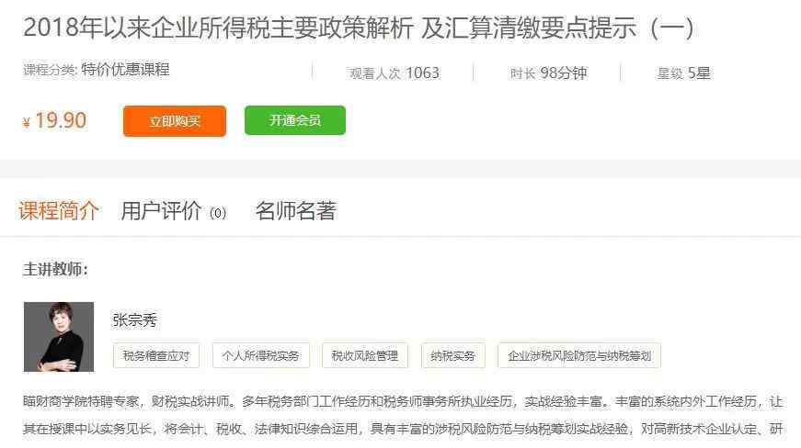
Task: Click the 观看人次 1063 view count
Action: [x=395, y=73]
